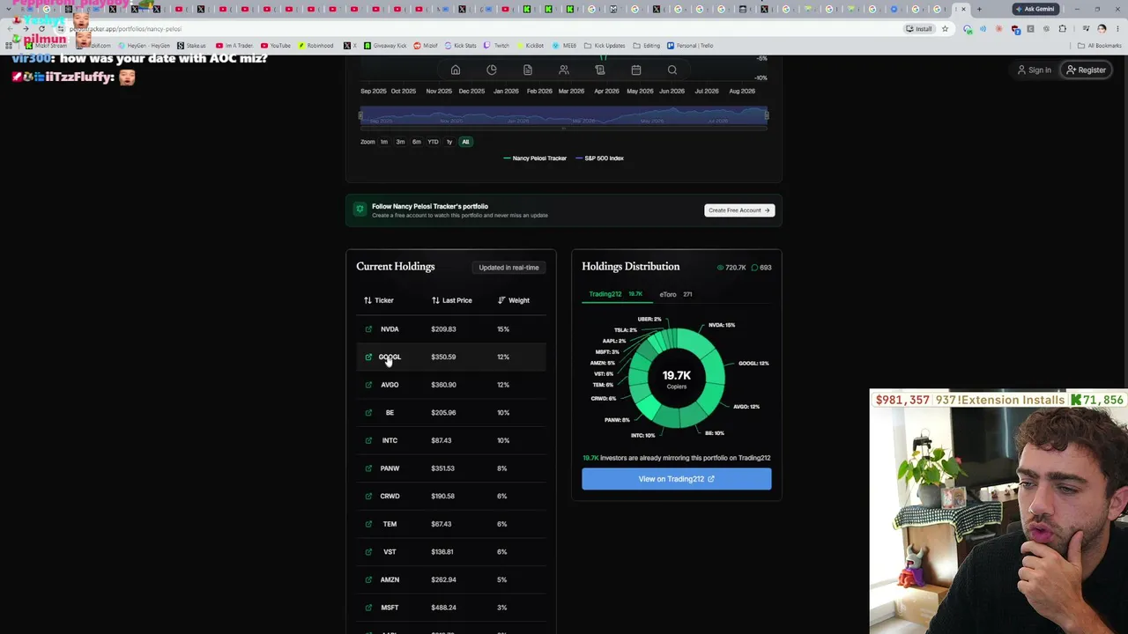Open GOOGL external link icon
1128x634 pixels.
tap(368, 357)
